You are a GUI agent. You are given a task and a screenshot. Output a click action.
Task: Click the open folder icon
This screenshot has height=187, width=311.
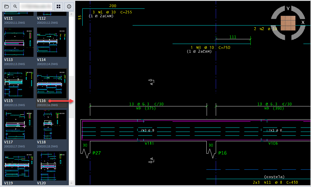[6, 6]
